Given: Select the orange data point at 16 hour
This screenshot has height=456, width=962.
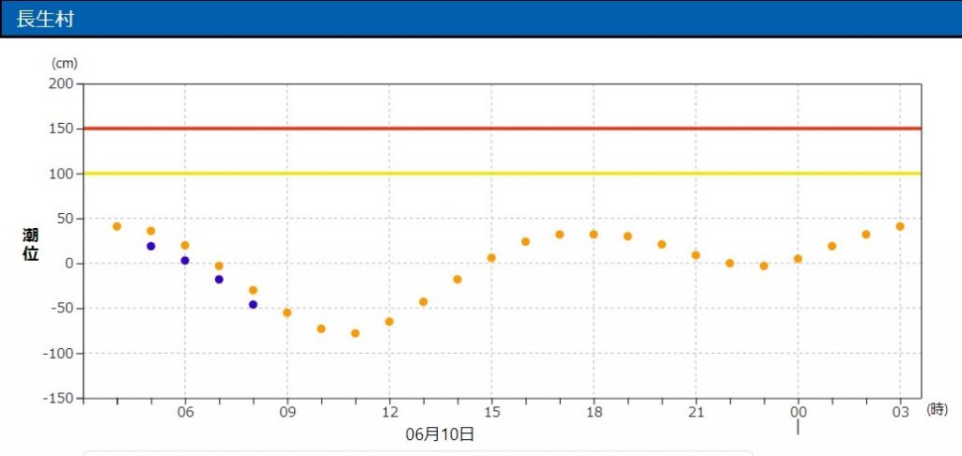Looking at the screenshot, I should coord(526,242).
